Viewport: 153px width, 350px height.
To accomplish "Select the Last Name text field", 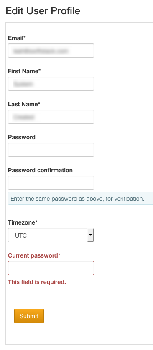I will click(51, 117).
